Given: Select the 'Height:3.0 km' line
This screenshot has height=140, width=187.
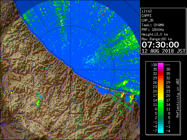Looking at the screenshot, I should pos(155,34).
